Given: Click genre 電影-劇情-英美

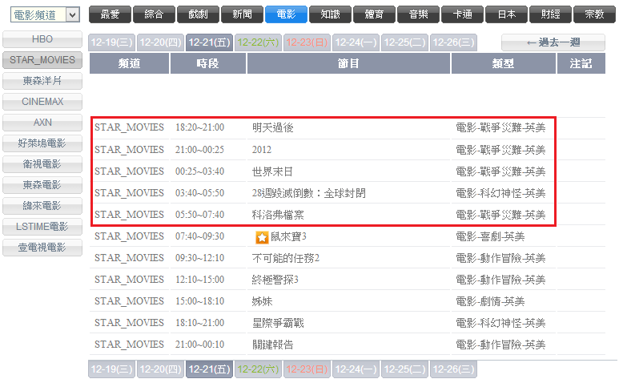Looking at the screenshot, I should click(490, 301).
